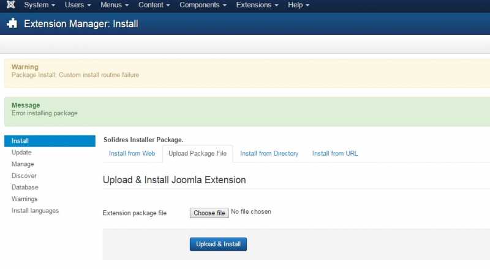Open Discover in the sidebar
This screenshot has width=490, height=269.
[24, 176]
